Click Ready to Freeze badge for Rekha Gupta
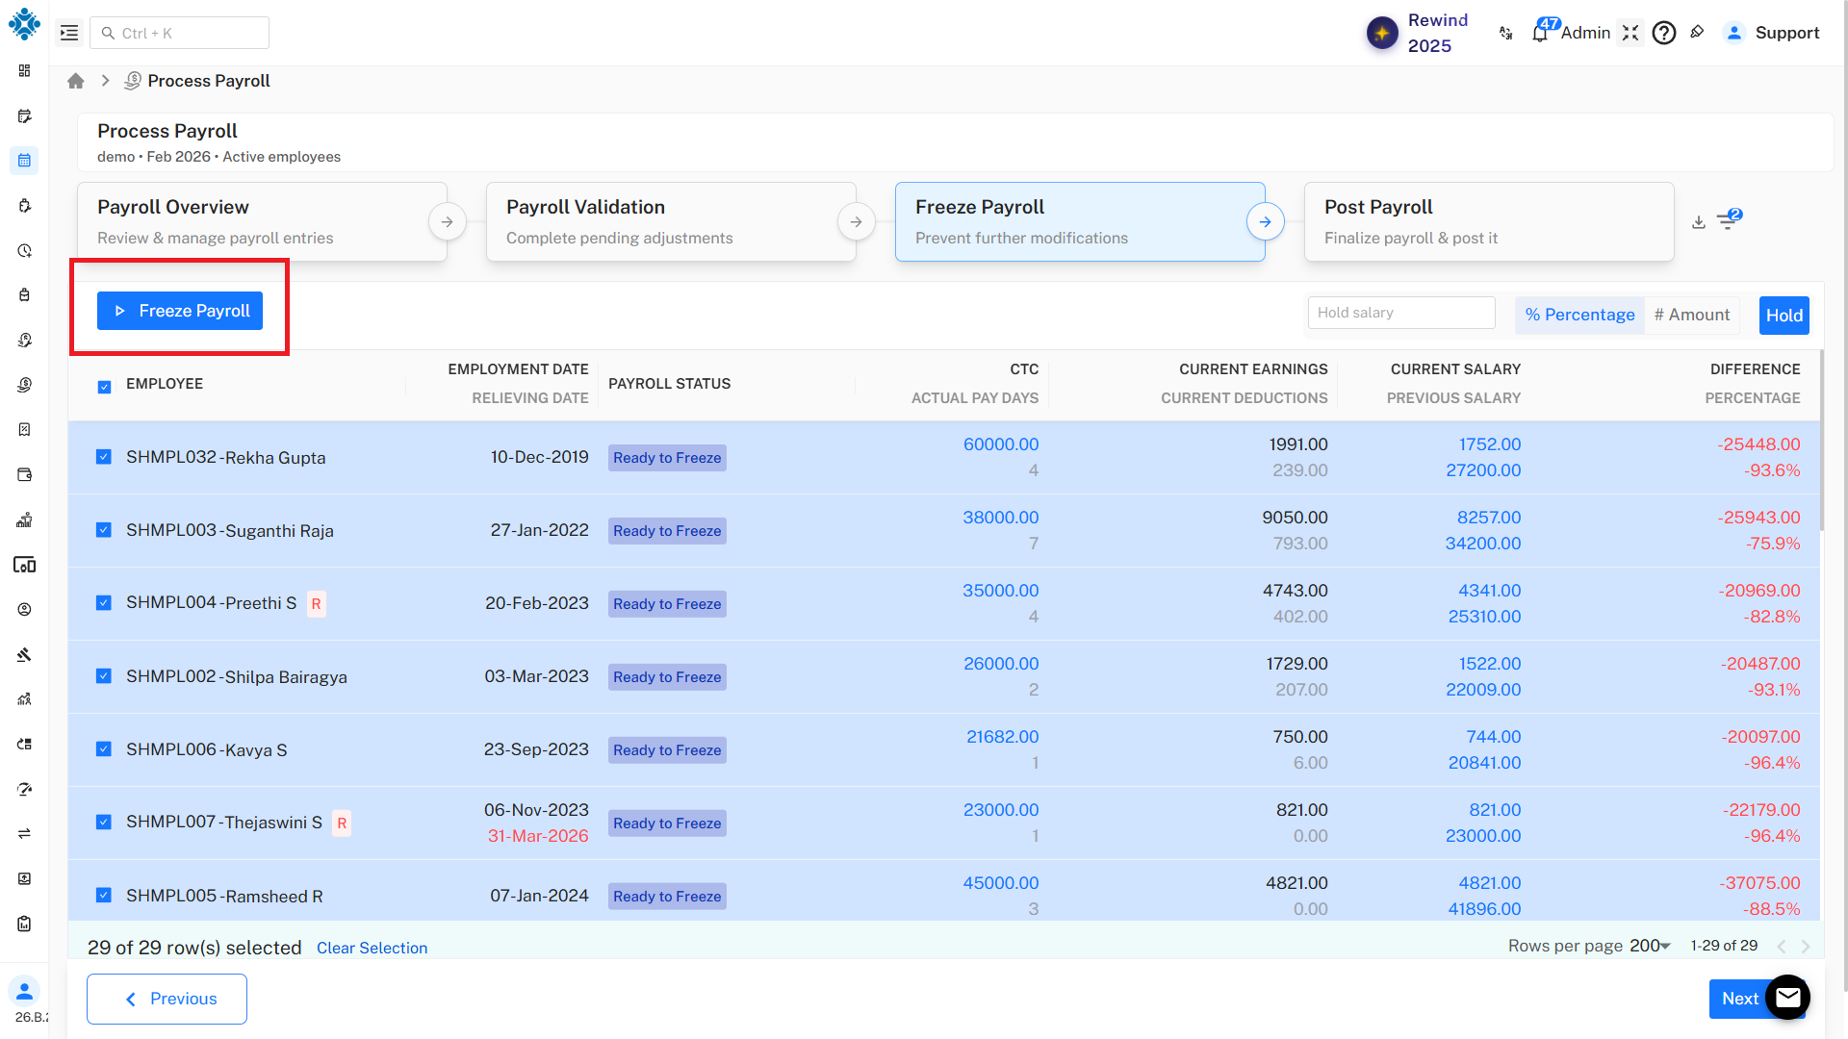Image resolution: width=1848 pixels, height=1039 pixels. tap(667, 458)
